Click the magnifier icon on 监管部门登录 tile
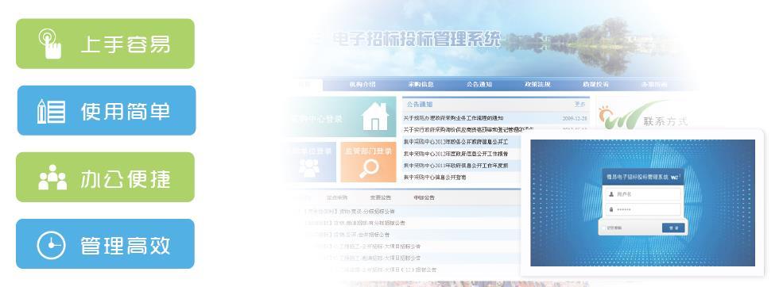 [x=369, y=169]
